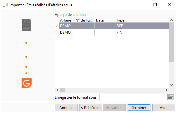Click the left arrow of horizontal scrollbar
This screenshot has height=113, width=177.
(x=57, y=90)
